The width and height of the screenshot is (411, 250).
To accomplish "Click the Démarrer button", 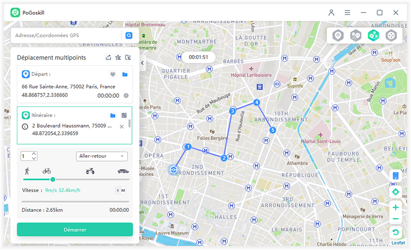I will [75, 230].
